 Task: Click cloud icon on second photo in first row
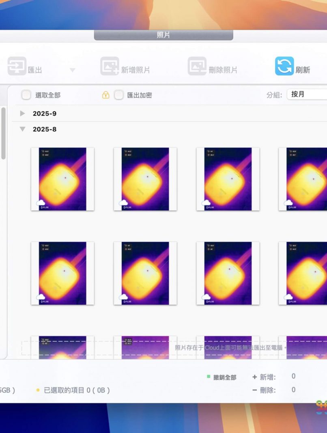[123, 203]
